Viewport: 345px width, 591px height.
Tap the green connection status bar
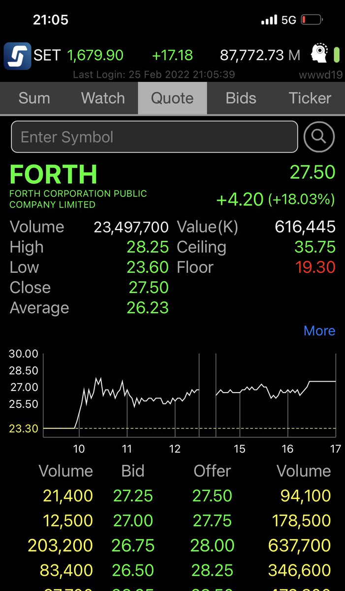pyautogui.click(x=337, y=55)
